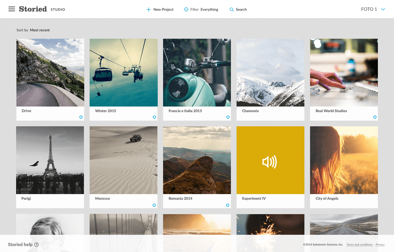
Task: Open the suspension bridge thumbnail in bottom row
Action: pyautogui.click(x=124, y=233)
